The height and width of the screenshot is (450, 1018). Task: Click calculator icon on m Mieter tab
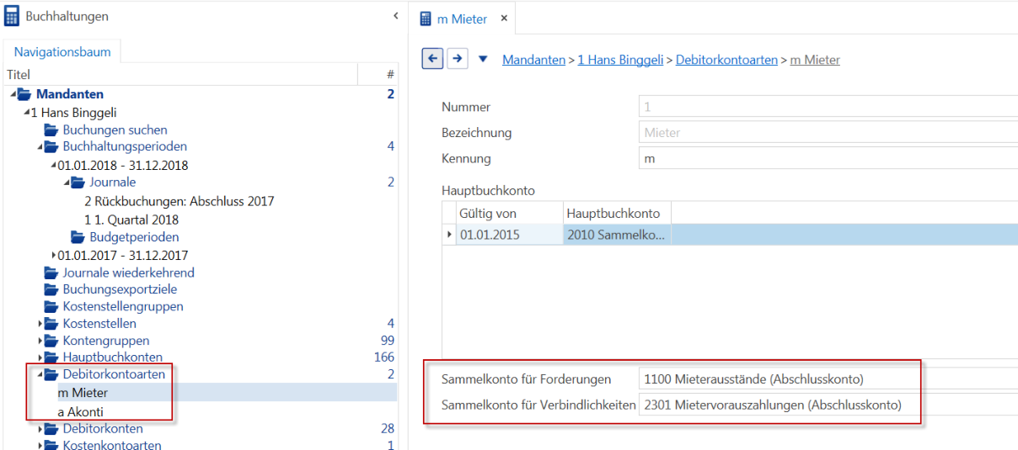(426, 19)
